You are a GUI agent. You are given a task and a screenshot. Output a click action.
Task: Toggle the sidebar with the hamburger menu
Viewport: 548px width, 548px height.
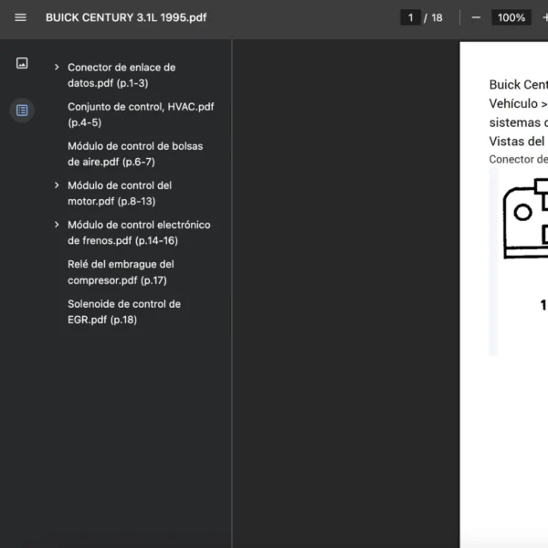(x=21, y=17)
